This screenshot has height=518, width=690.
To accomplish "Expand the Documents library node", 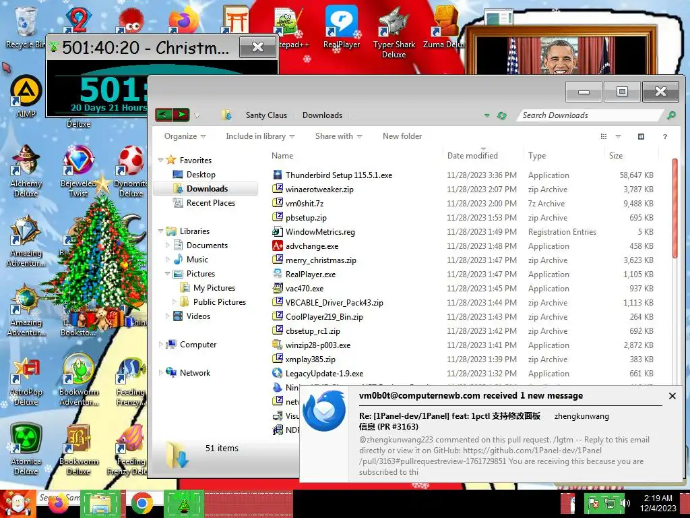I will coord(168,246).
